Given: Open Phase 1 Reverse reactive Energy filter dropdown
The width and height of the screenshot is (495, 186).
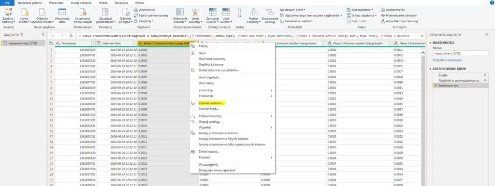Looking at the screenshot, I should 391,43.
